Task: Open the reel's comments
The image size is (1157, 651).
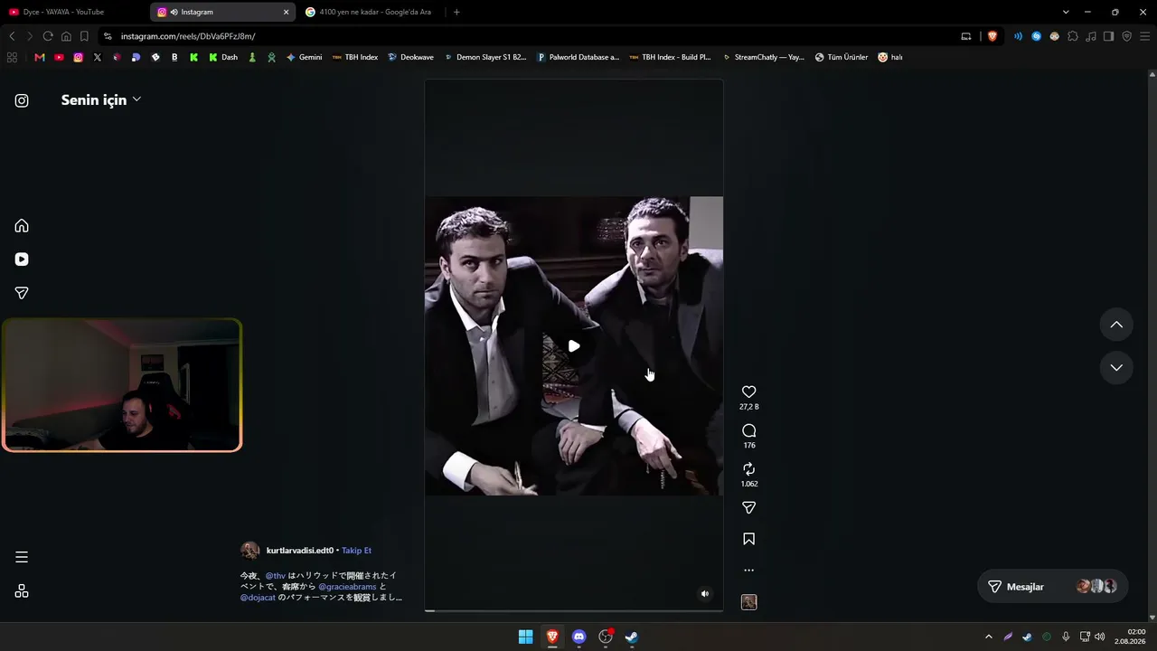Action: click(x=748, y=430)
